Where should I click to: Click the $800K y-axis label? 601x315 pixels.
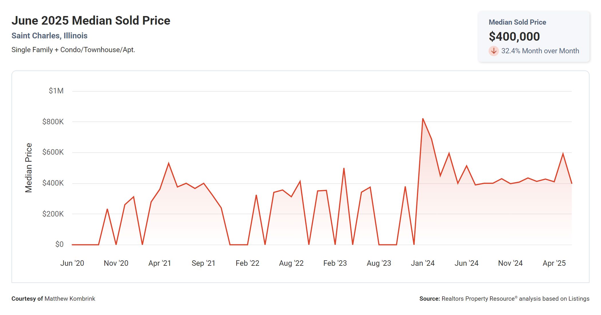pos(53,122)
